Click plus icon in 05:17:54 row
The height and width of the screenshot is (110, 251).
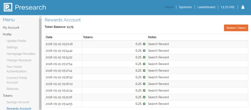(x=144, y=64)
